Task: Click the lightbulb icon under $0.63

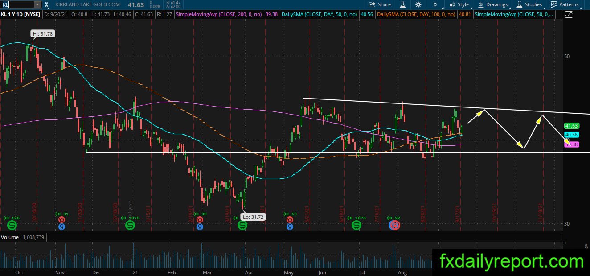Action: pyautogui.click(x=290, y=227)
